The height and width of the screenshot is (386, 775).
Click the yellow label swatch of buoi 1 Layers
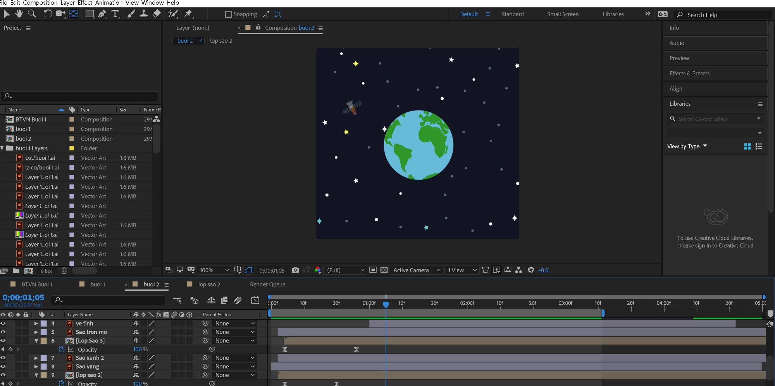coord(72,148)
